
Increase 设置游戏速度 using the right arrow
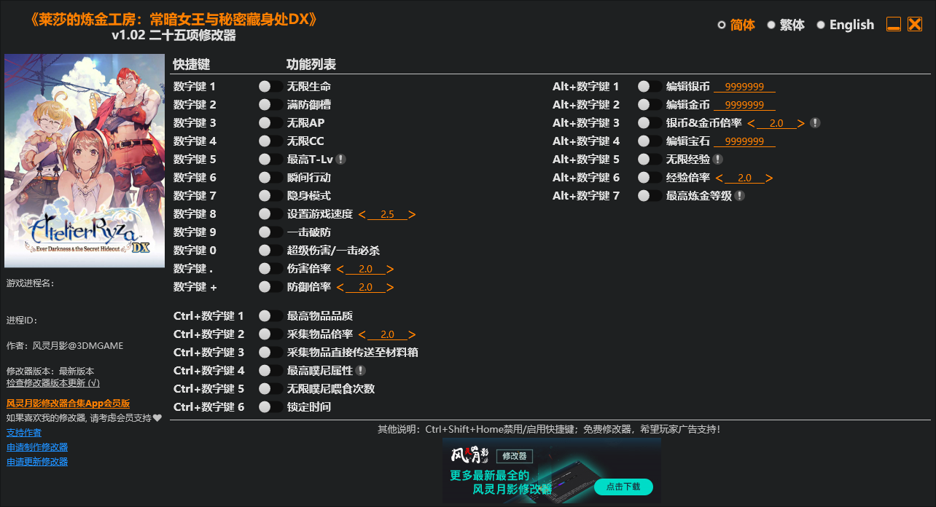[411, 213]
